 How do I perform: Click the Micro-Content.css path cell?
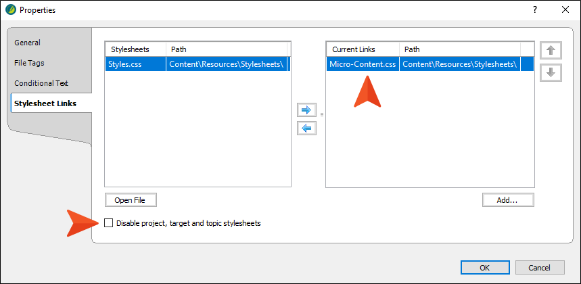pyautogui.click(x=459, y=64)
